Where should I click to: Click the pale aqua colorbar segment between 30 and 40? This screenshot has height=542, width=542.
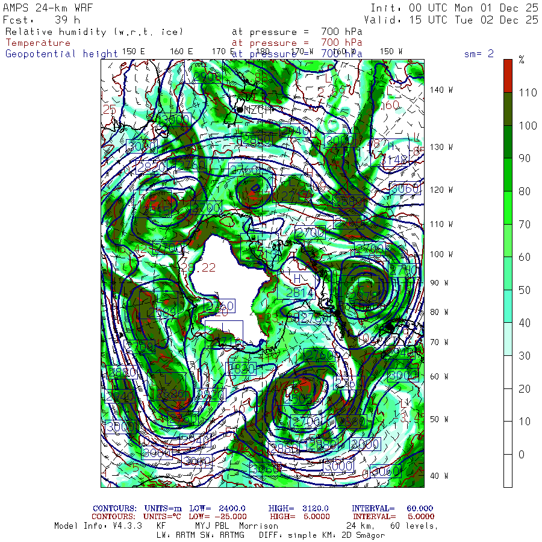(x=508, y=339)
